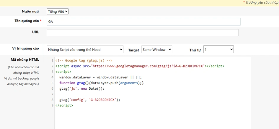Open the Ngôn ngữ language dropdown
Screen dimensions: 279x129
click(58, 12)
